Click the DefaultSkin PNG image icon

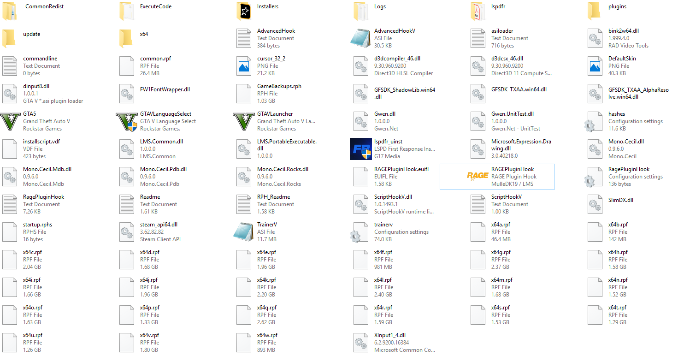[595, 66]
